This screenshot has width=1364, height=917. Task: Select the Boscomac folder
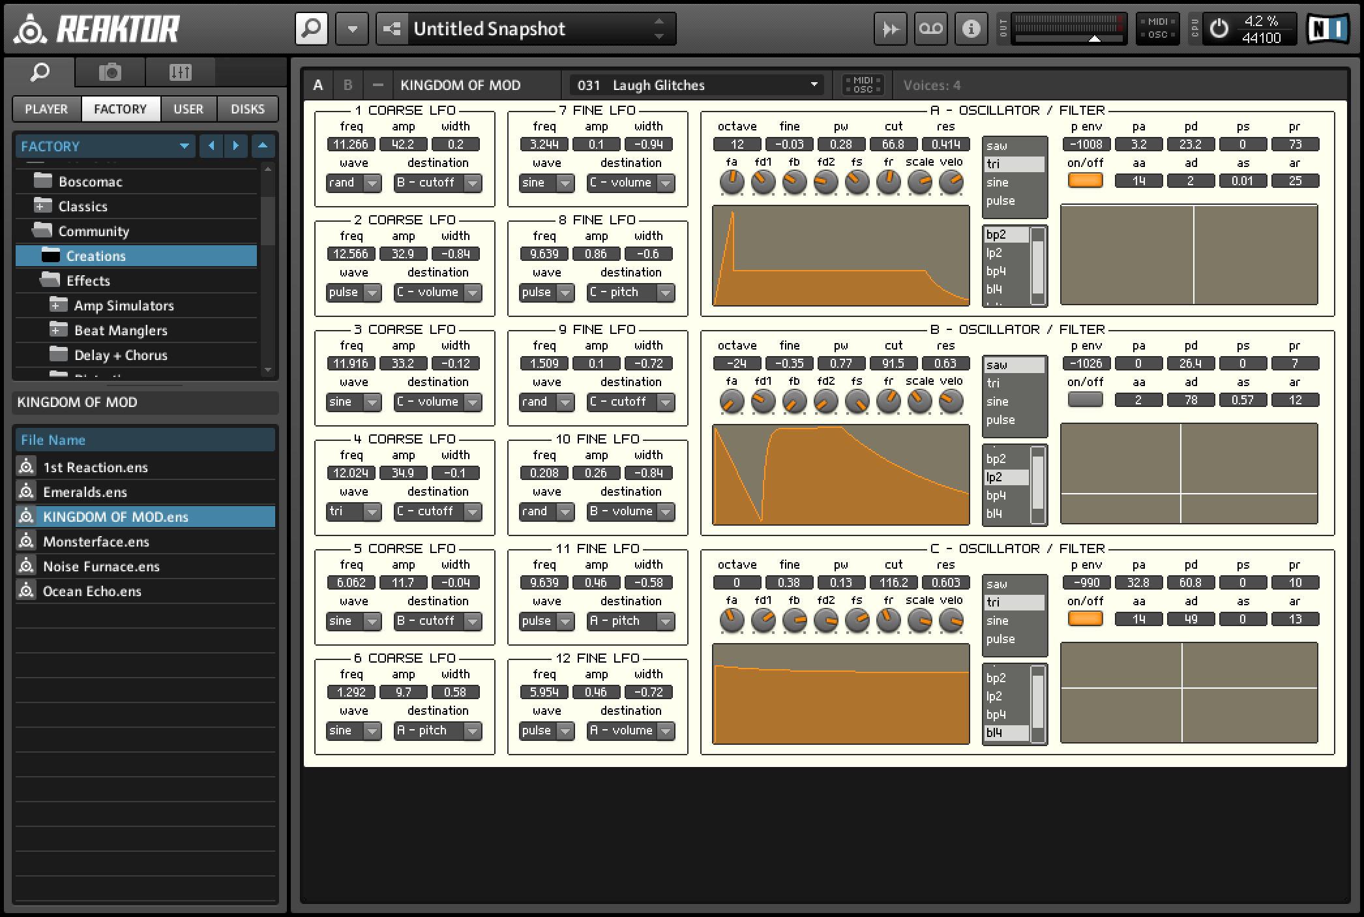pos(136,181)
